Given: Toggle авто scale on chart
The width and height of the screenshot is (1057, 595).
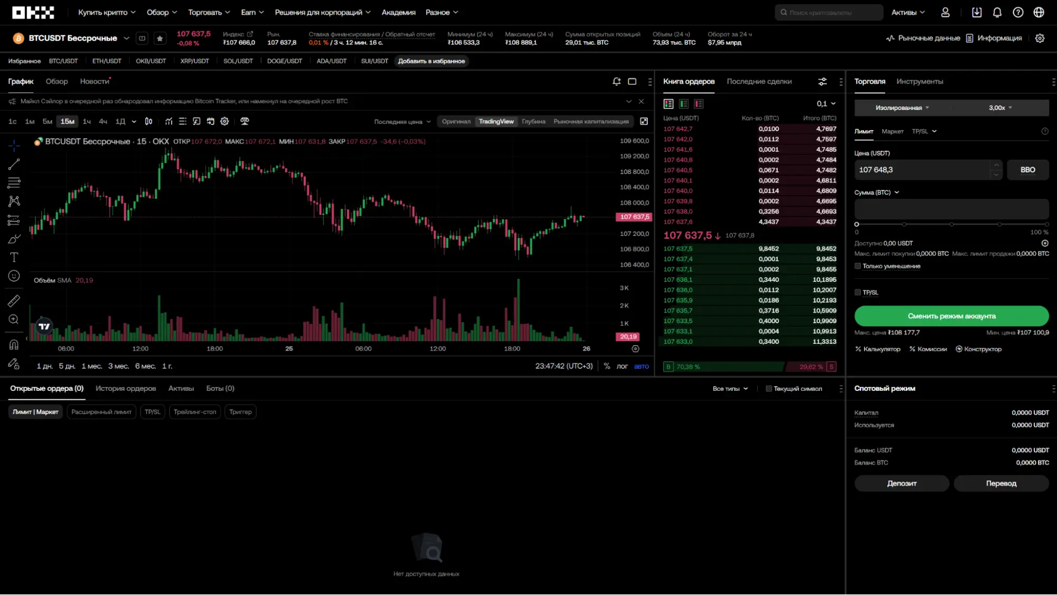Looking at the screenshot, I should [641, 366].
